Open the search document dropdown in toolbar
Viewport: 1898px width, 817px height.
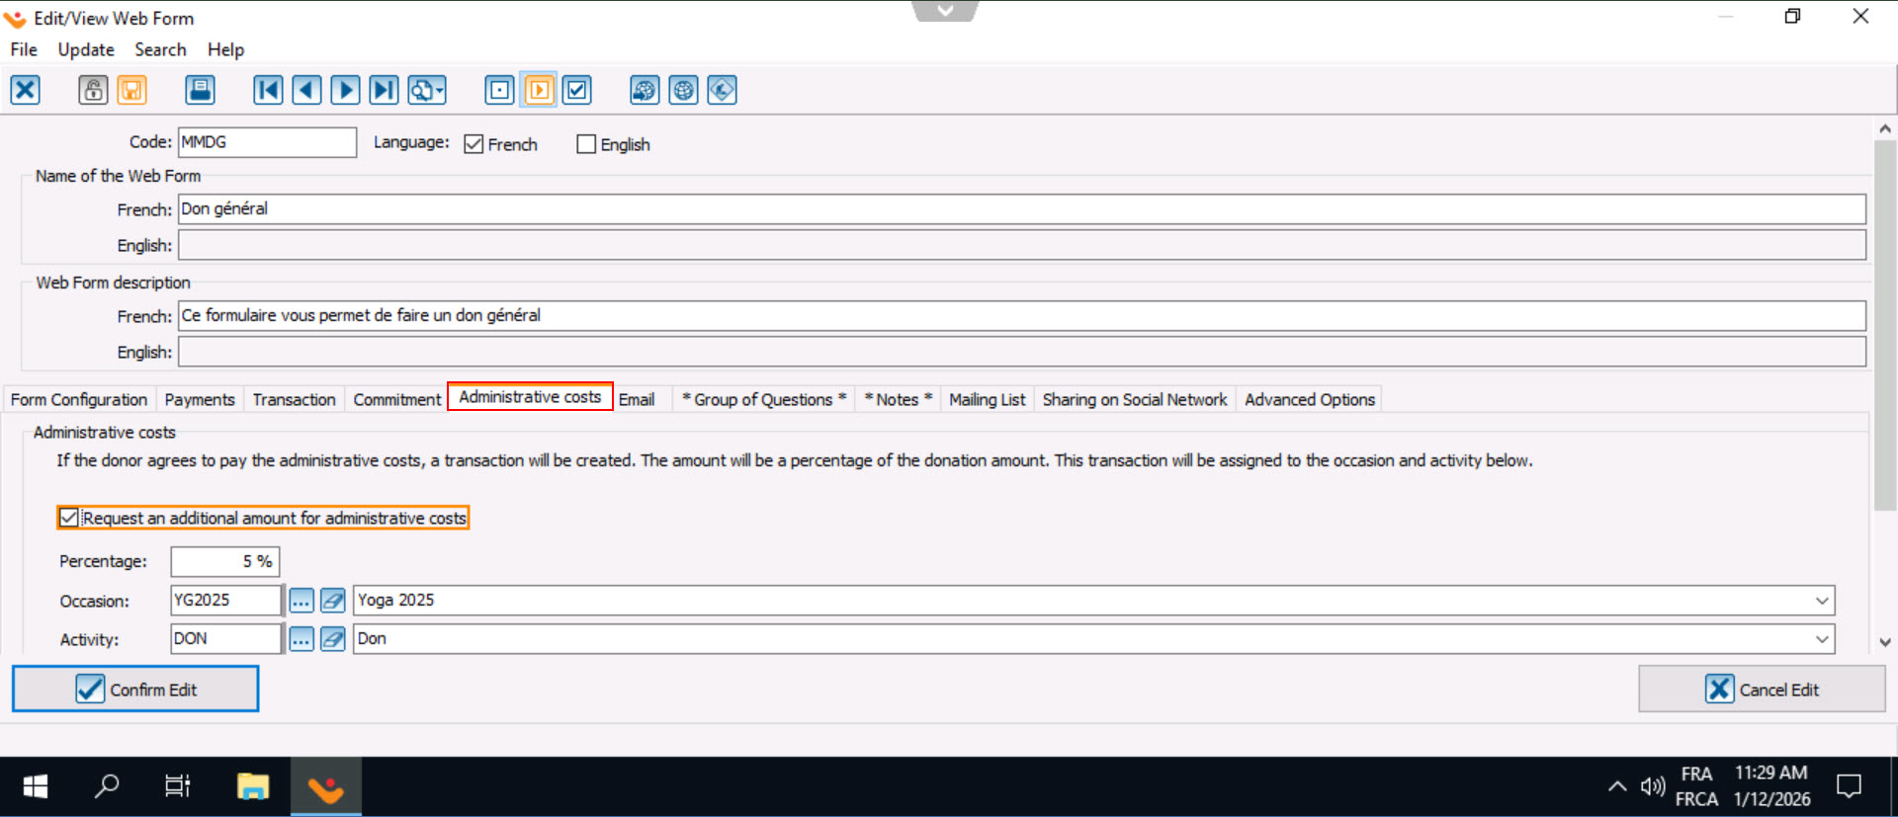(x=428, y=90)
